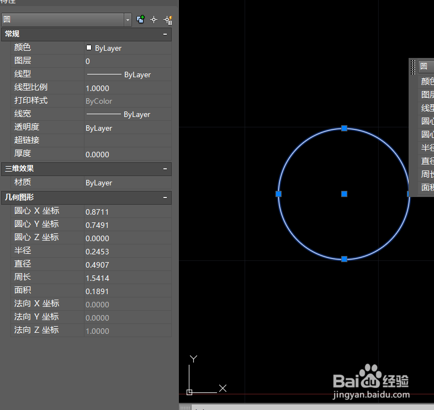The height and width of the screenshot is (410, 434).
Task: Select the 材质 property label
Action: click(23, 182)
